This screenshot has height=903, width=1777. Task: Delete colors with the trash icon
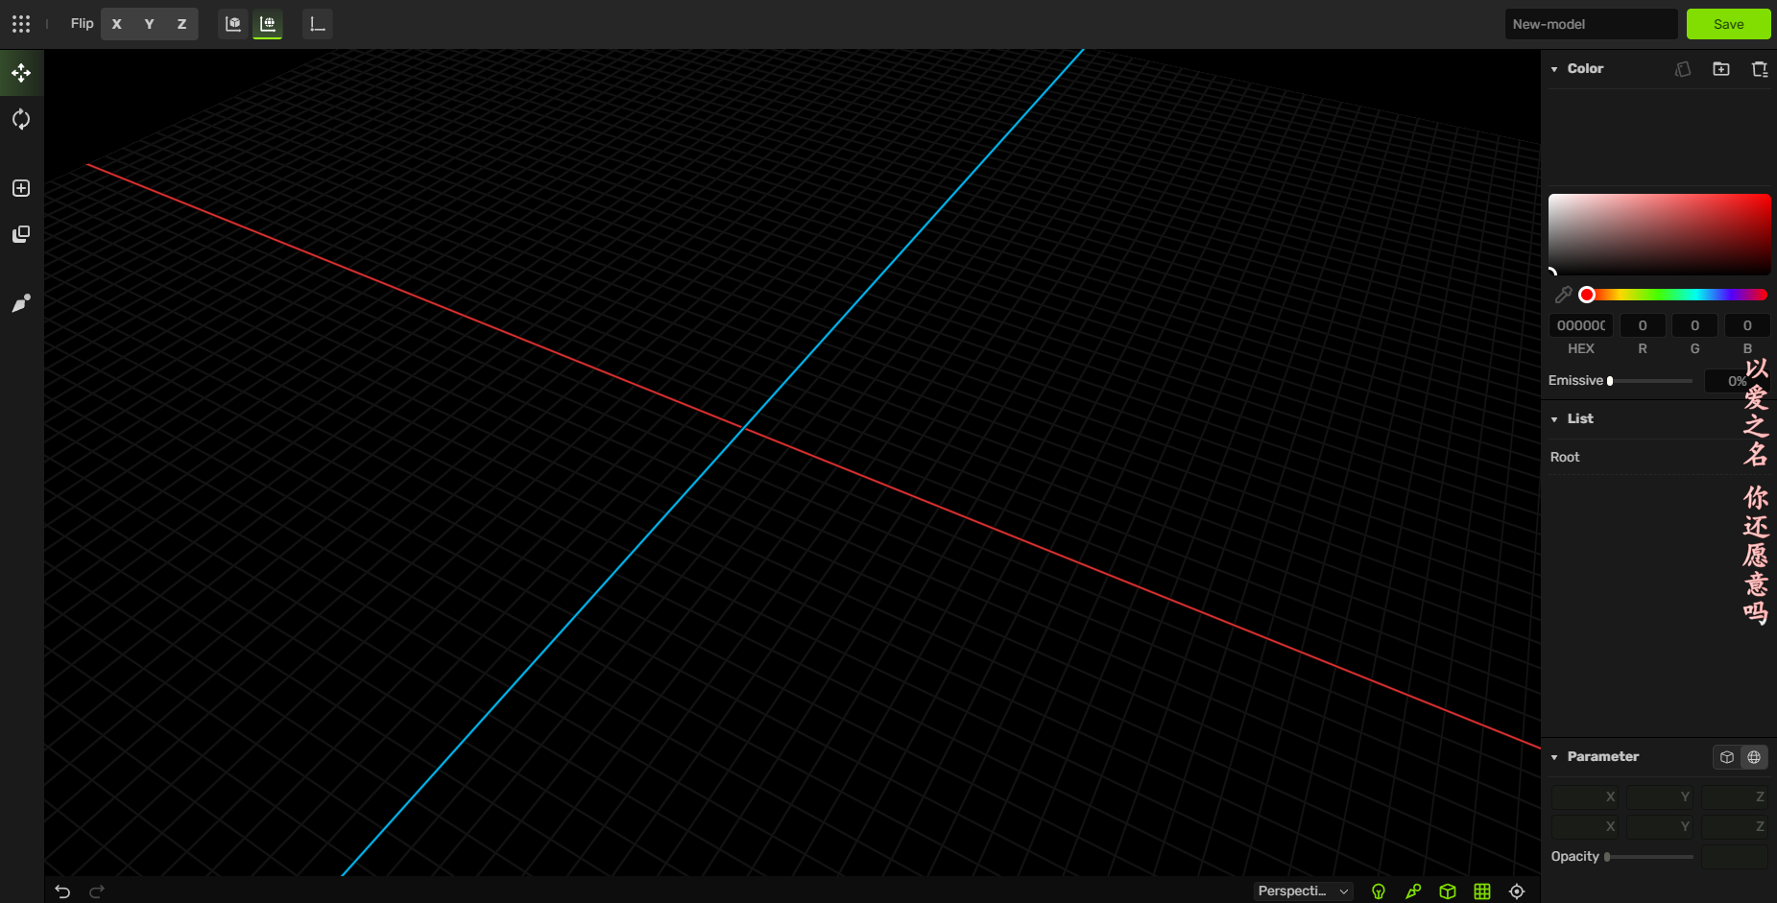point(1759,69)
